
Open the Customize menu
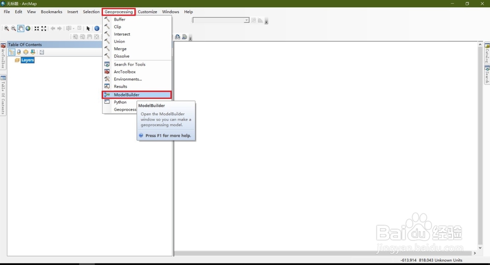[147, 12]
